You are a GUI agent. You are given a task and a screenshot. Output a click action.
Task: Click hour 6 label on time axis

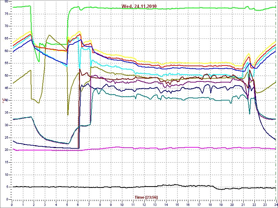(x=78, y=205)
